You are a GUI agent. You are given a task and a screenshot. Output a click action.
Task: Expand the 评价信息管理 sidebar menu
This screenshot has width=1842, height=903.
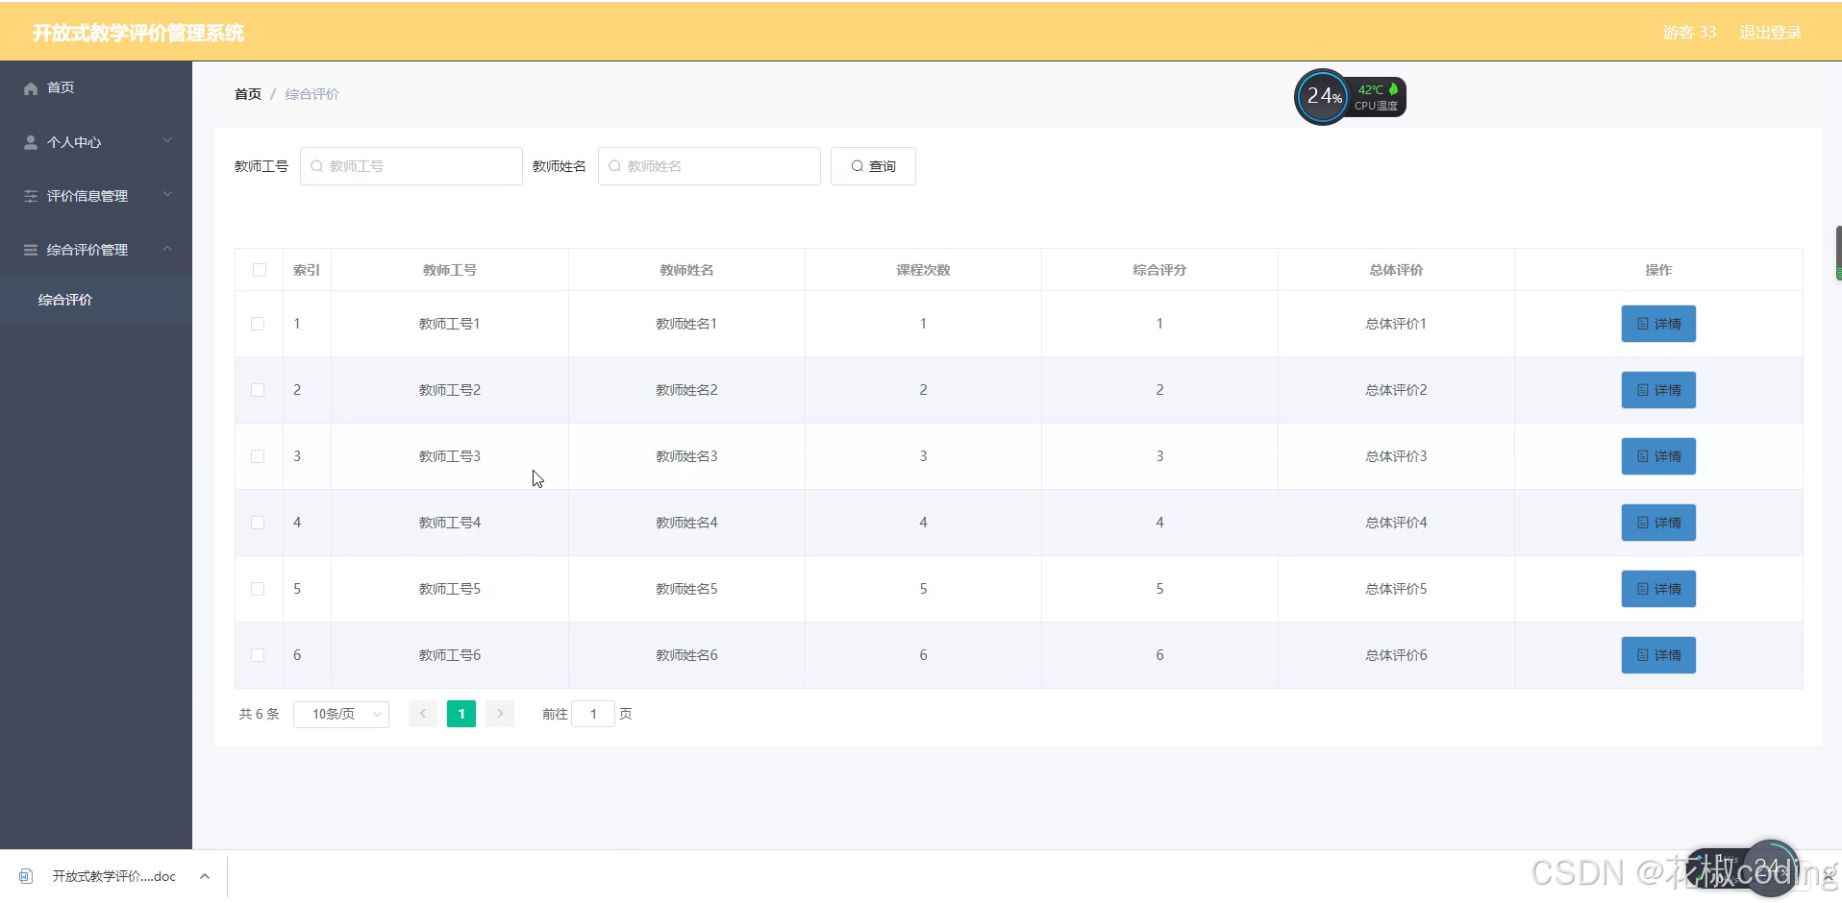pos(96,196)
